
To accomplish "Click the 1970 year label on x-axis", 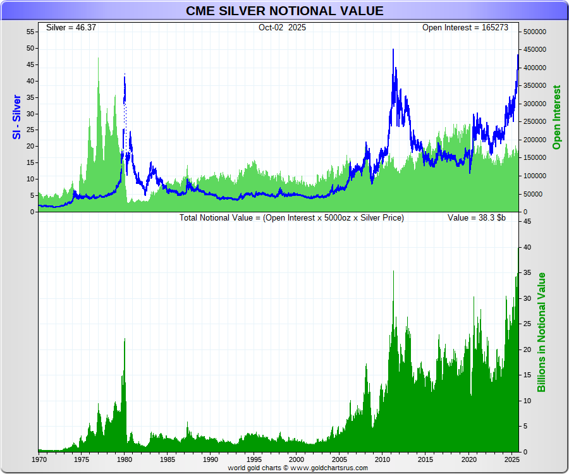I will tap(39, 459).
